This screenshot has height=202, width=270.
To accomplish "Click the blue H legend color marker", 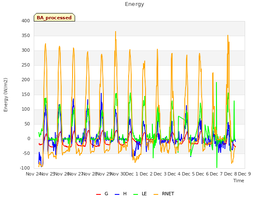I will pyautogui.click(x=117, y=194).
